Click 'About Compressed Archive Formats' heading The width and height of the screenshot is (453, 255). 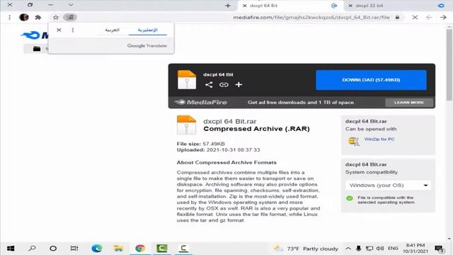[226, 162]
